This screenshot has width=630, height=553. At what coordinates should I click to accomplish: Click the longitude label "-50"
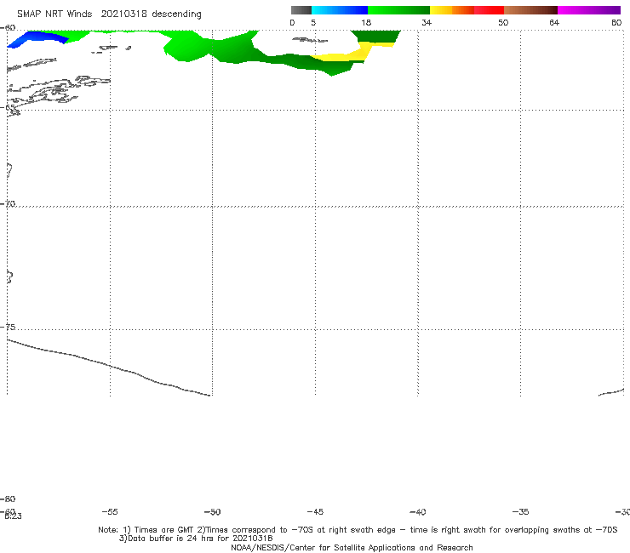click(212, 511)
